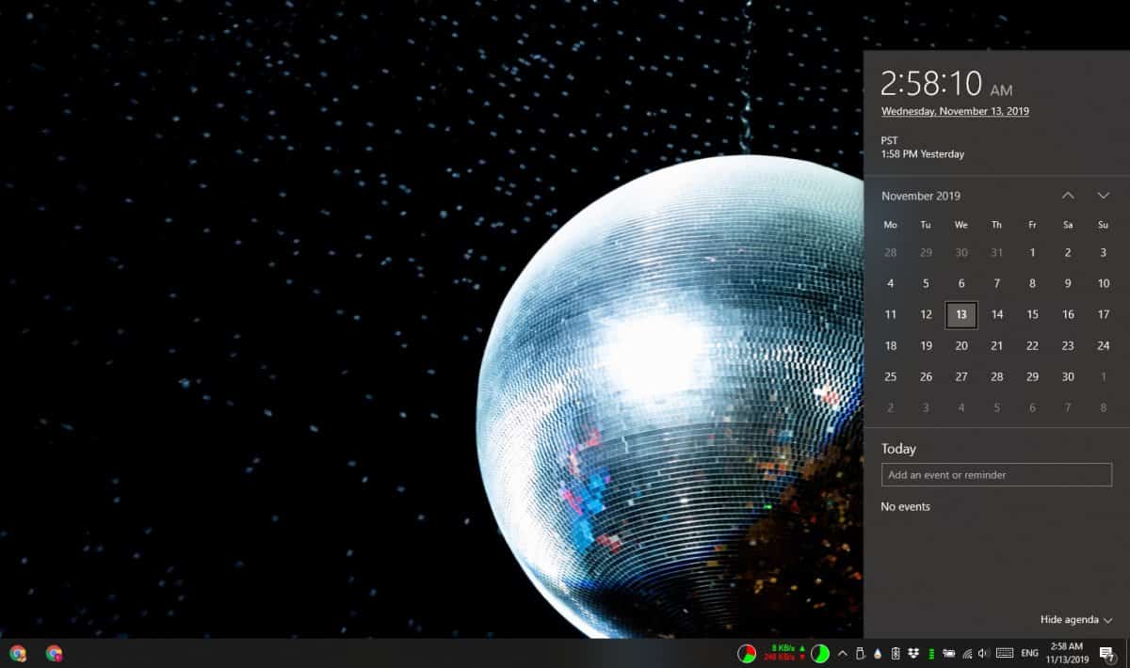Open the Dropbox tray icon
Viewport: 1130px width, 668px height.
[913, 653]
